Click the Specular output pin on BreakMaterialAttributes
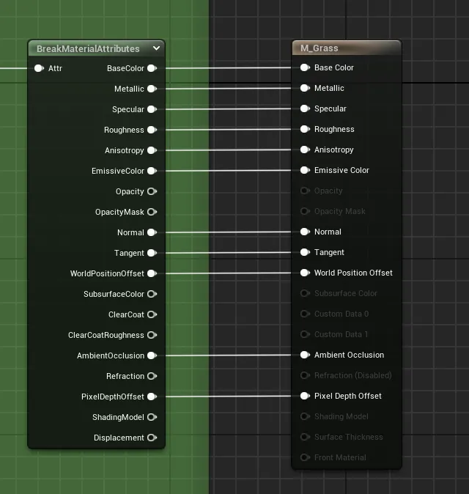 [152, 109]
